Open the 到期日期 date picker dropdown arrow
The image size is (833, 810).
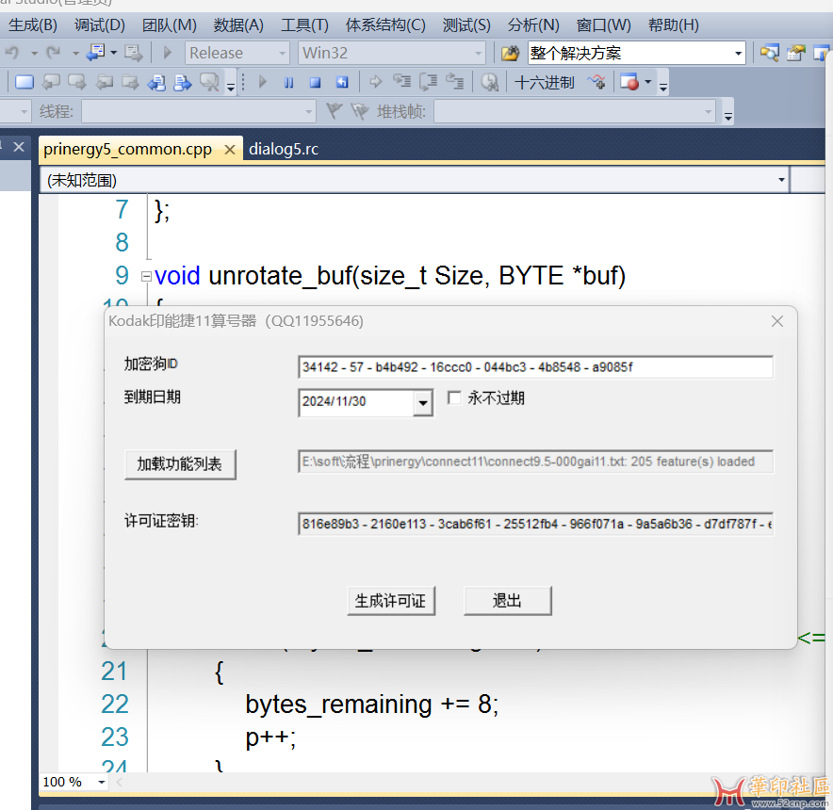coord(423,402)
